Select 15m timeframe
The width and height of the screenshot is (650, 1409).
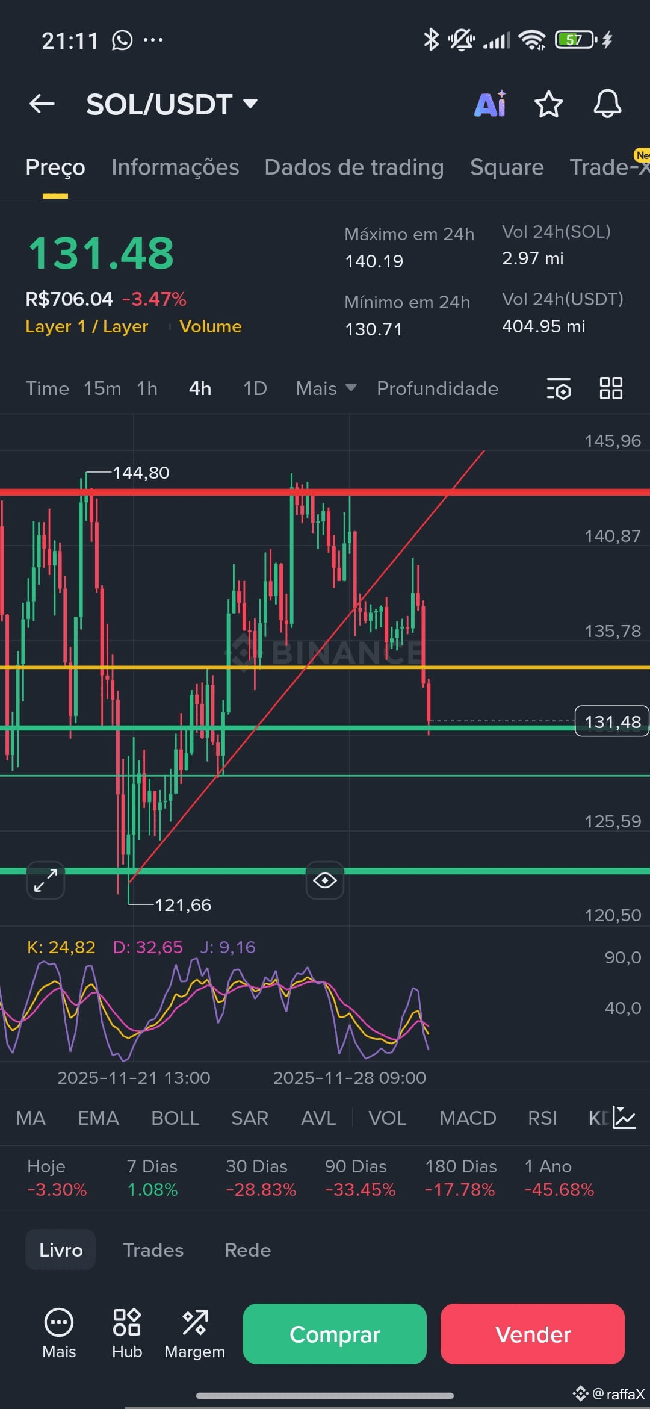click(102, 388)
